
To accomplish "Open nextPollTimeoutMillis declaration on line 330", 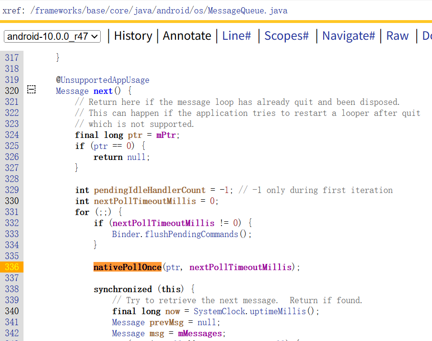I will tap(145, 201).
